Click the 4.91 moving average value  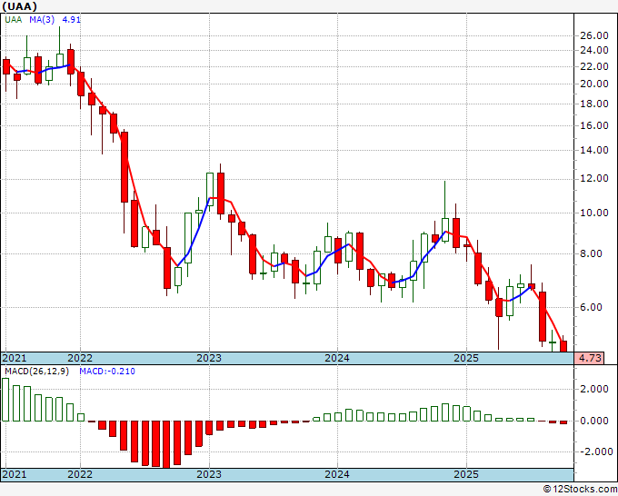coord(71,20)
